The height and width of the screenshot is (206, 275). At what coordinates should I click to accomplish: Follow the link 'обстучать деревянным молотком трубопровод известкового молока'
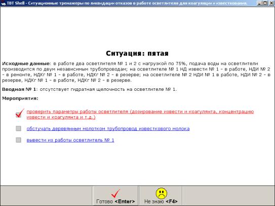point(108,129)
